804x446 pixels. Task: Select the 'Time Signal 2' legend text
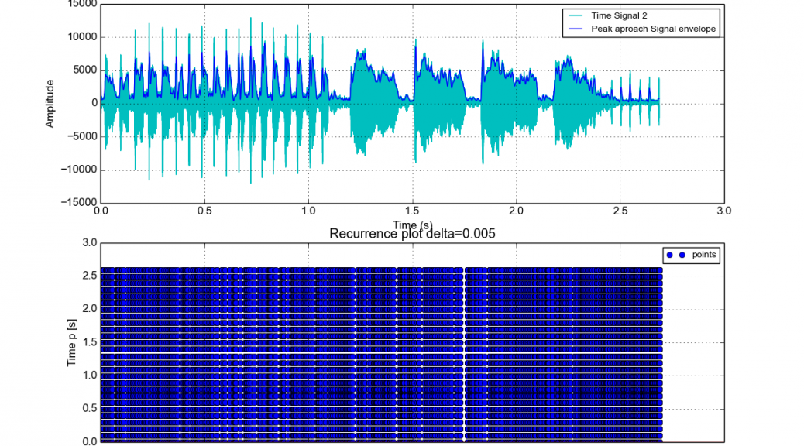[x=619, y=15]
